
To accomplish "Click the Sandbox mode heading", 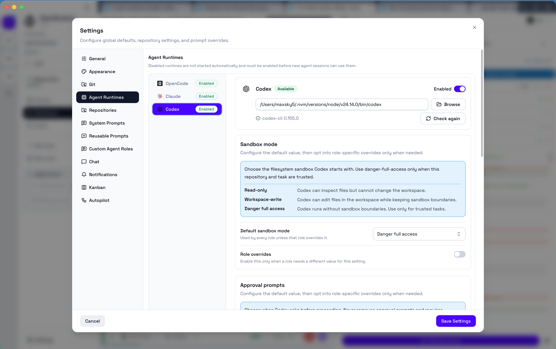I will pyautogui.click(x=259, y=144).
